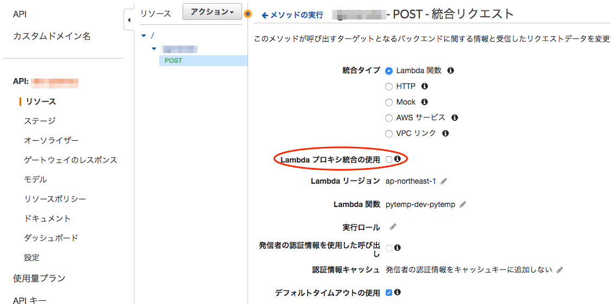Edit 実行ロール with pencil icon
This screenshot has height=304, width=611.
[x=393, y=227]
